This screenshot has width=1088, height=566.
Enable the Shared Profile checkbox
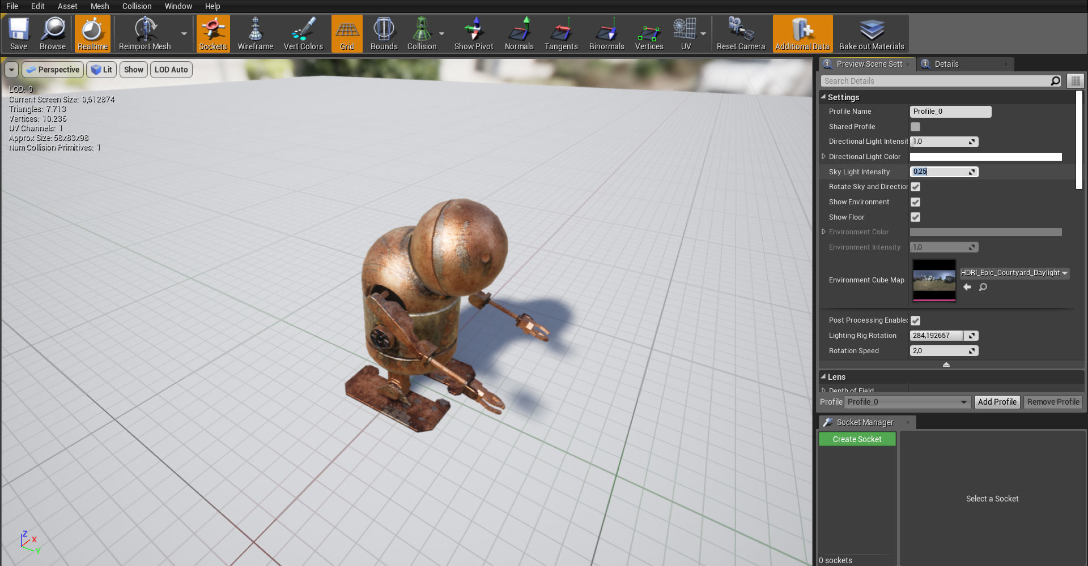pos(915,127)
